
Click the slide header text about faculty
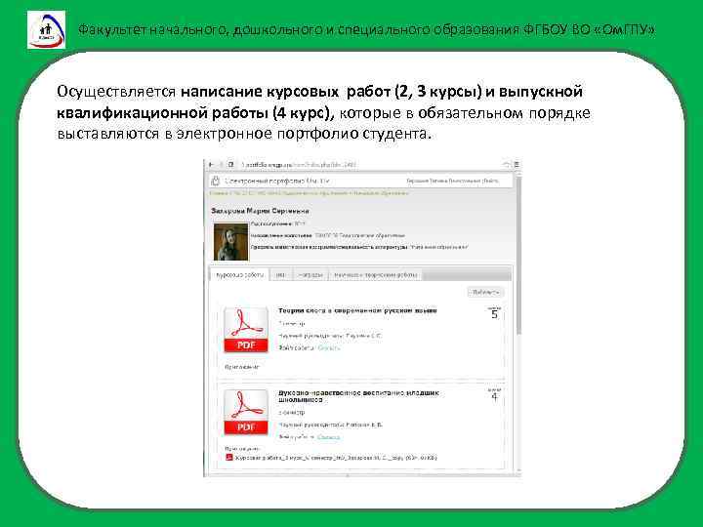click(x=366, y=29)
